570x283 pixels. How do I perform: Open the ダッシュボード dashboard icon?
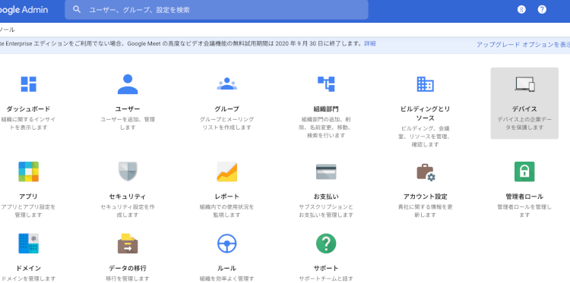tap(28, 84)
